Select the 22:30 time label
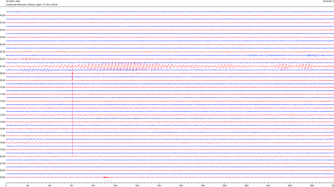 (2, 170)
